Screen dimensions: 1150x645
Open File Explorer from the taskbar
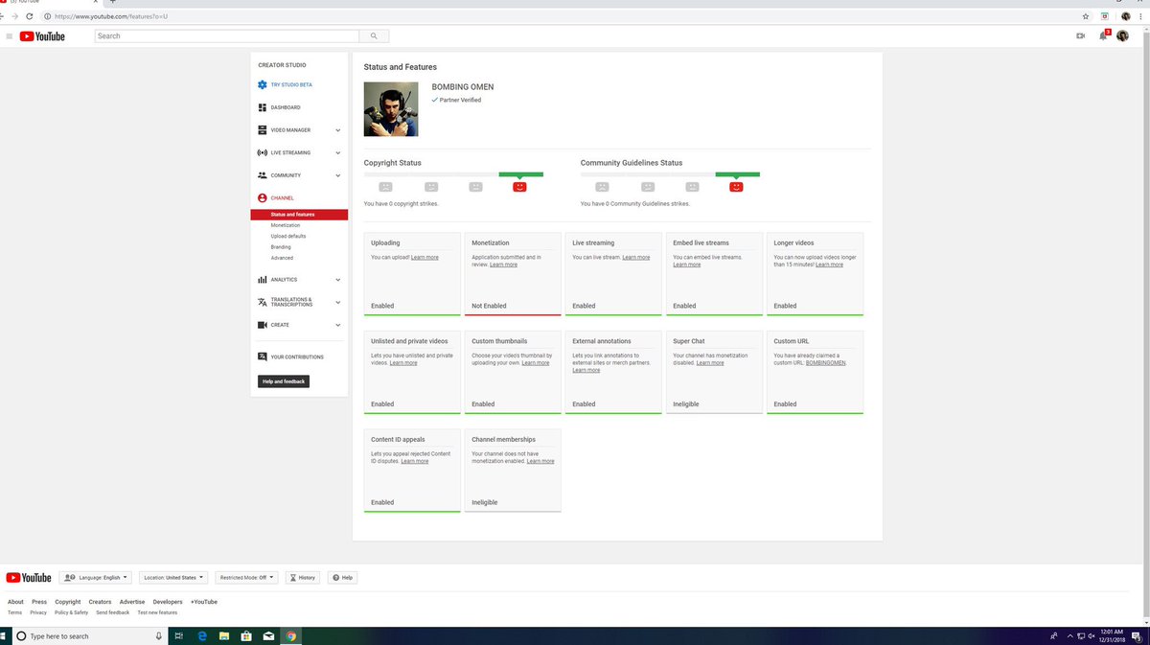[x=224, y=635]
